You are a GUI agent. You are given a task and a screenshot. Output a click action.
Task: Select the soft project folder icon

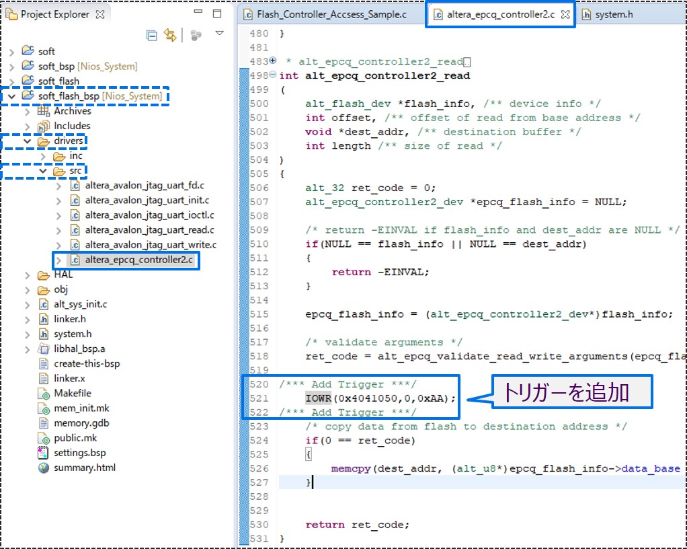28,50
